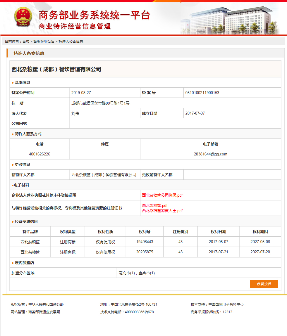Select expiry date 2027-05-06
Screen dimensions: 287x336
tap(260, 242)
